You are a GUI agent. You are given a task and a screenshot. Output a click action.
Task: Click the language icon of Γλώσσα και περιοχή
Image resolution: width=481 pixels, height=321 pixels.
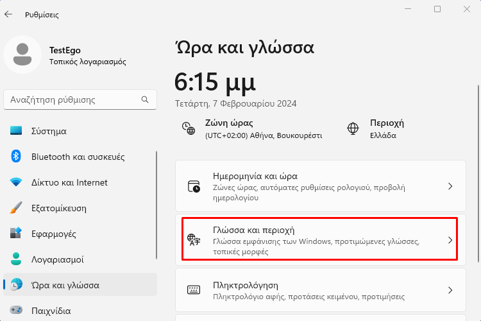pos(194,240)
